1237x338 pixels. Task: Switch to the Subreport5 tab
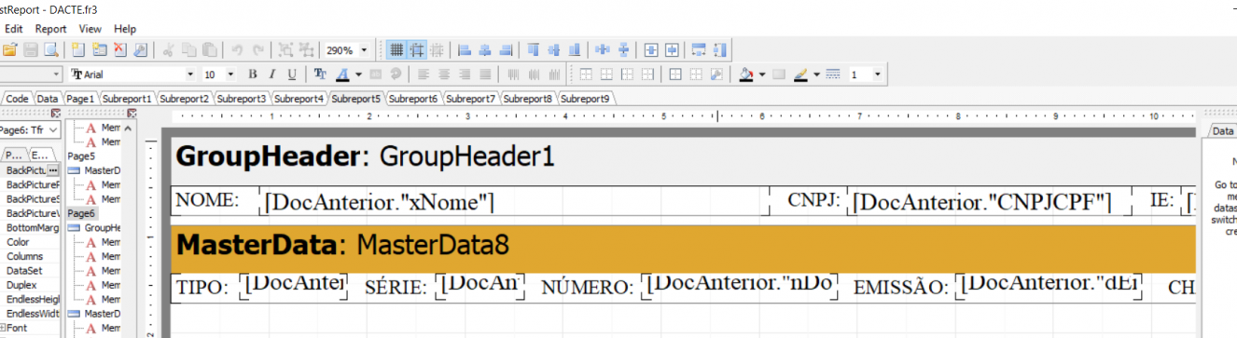(355, 98)
